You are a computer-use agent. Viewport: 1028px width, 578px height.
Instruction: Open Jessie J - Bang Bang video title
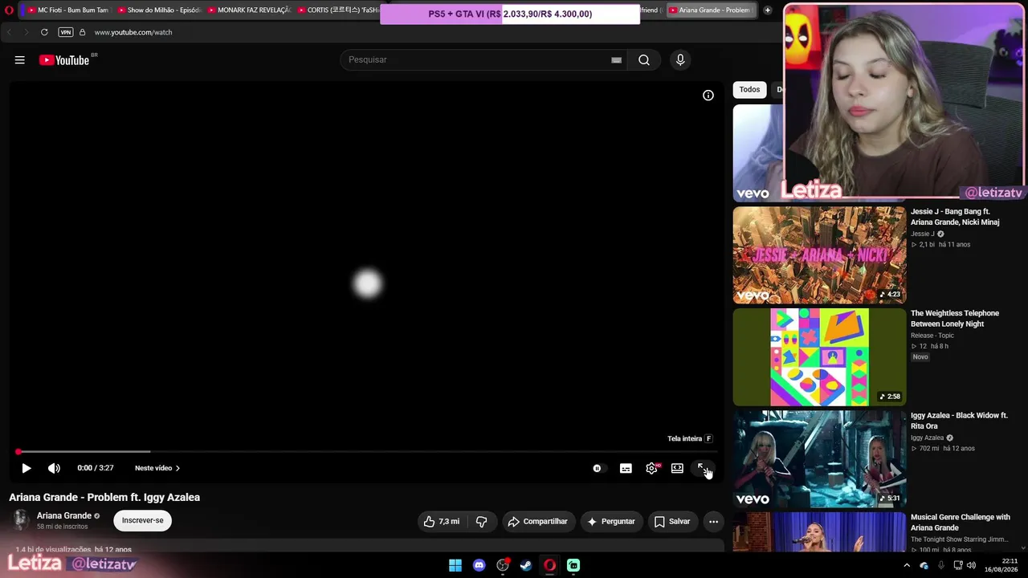click(x=955, y=217)
